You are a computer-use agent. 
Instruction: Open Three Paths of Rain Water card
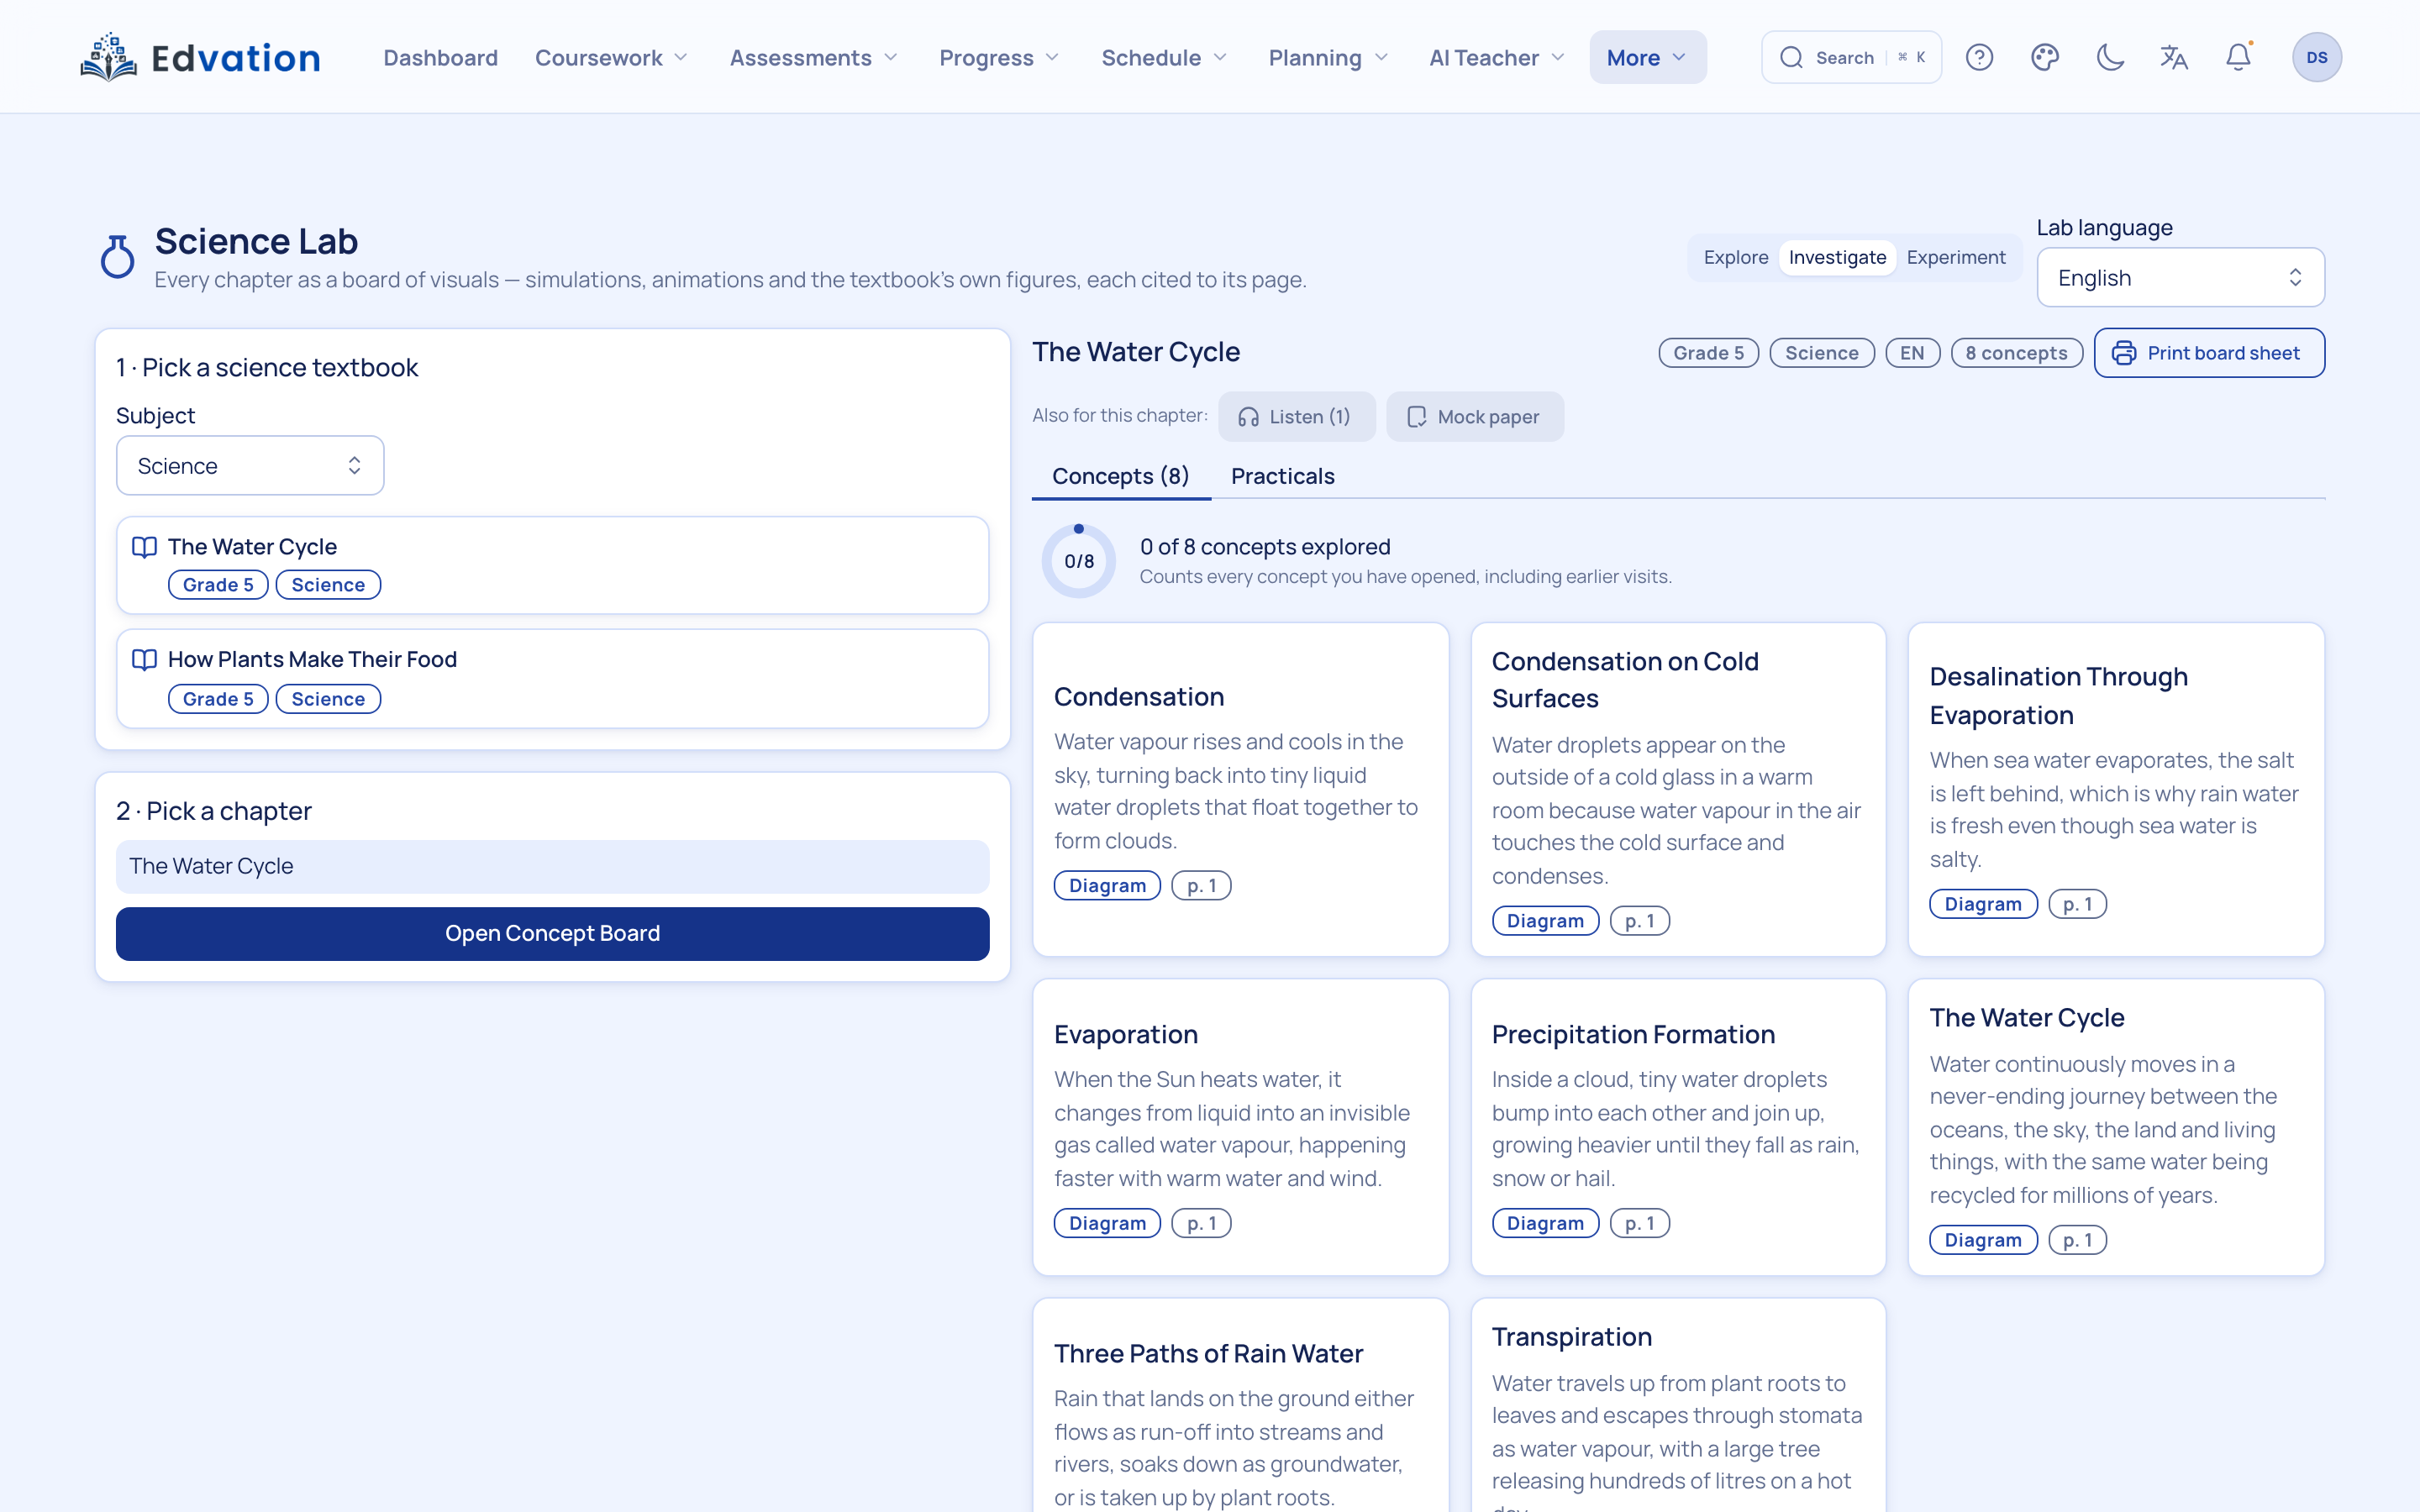(1240, 1405)
